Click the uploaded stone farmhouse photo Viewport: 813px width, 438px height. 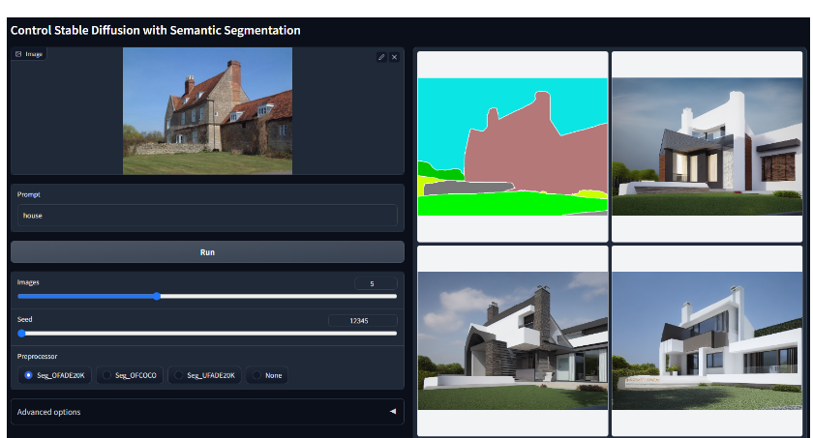207,111
